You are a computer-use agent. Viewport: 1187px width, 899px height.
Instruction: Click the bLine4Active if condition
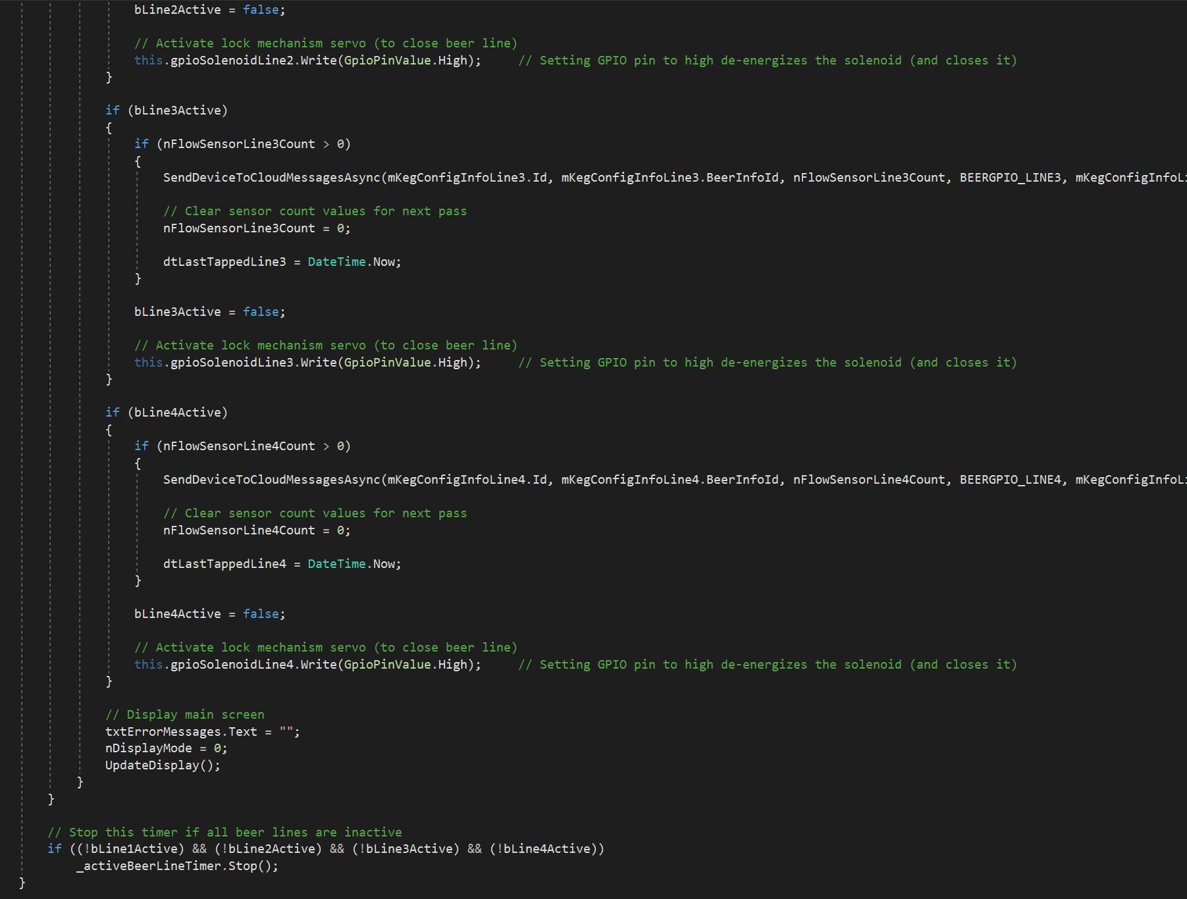pyautogui.click(x=176, y=412)
